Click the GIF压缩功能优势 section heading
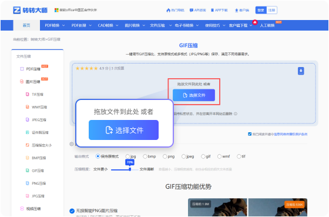Viewport: 329px width, 217px height. coord(189,186)
